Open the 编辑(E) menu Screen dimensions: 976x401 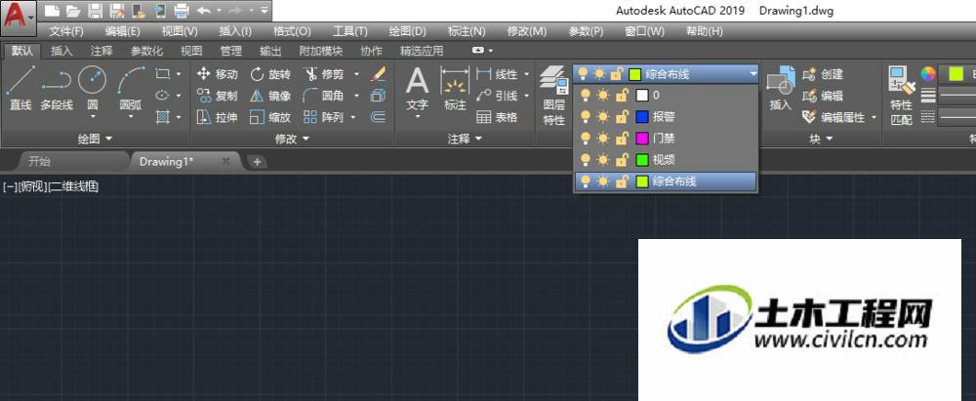[123, 31]
